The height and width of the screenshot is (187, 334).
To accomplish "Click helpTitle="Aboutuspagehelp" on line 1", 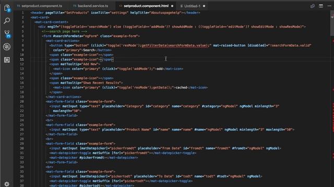I will pyautogui.click(x=156, y=12).
